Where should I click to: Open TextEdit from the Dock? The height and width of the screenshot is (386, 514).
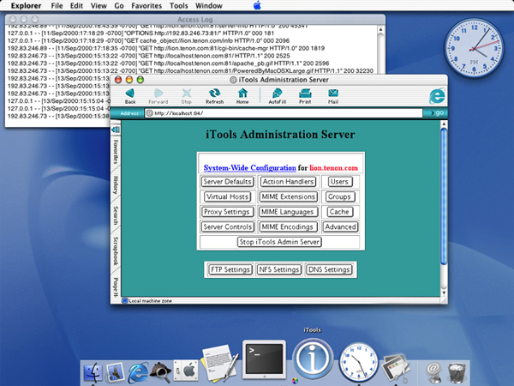click(x=220, y=364)
